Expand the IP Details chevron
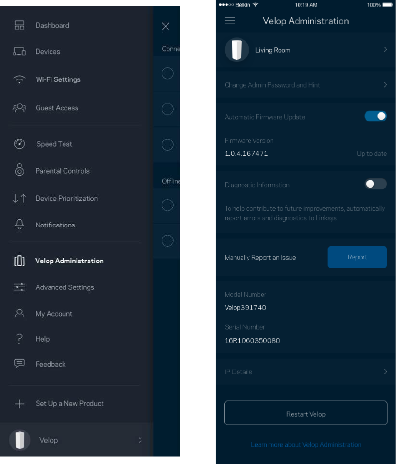396x464 pixels. (385, 372)
